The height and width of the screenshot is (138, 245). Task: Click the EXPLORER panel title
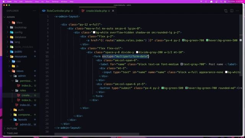click(13, 11)
